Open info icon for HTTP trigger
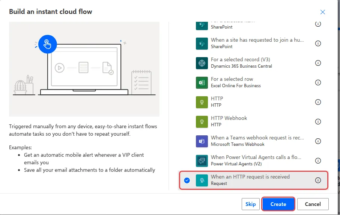 (318, 102)
